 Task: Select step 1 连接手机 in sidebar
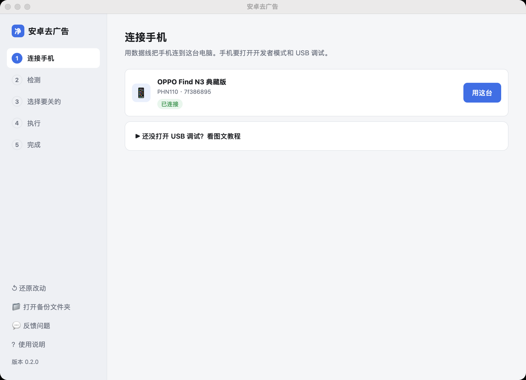click(x=53, y=58)
